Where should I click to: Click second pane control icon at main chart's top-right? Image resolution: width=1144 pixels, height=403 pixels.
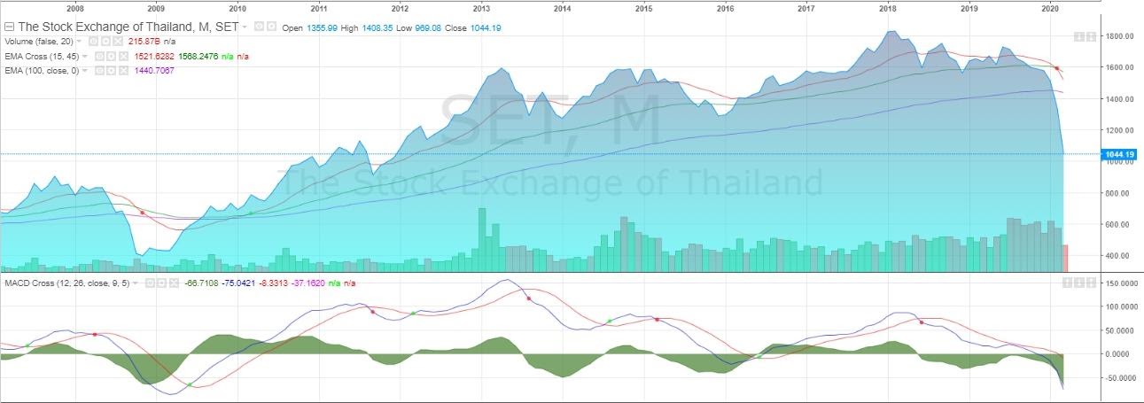pos(1092,36)
